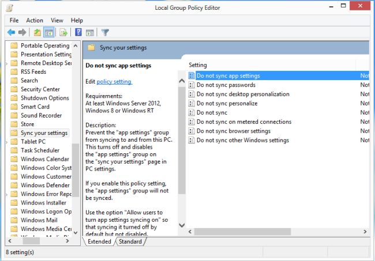Open Help with the question mark icon
This screenshot has width=375, height=261.
tap(78, 32)
